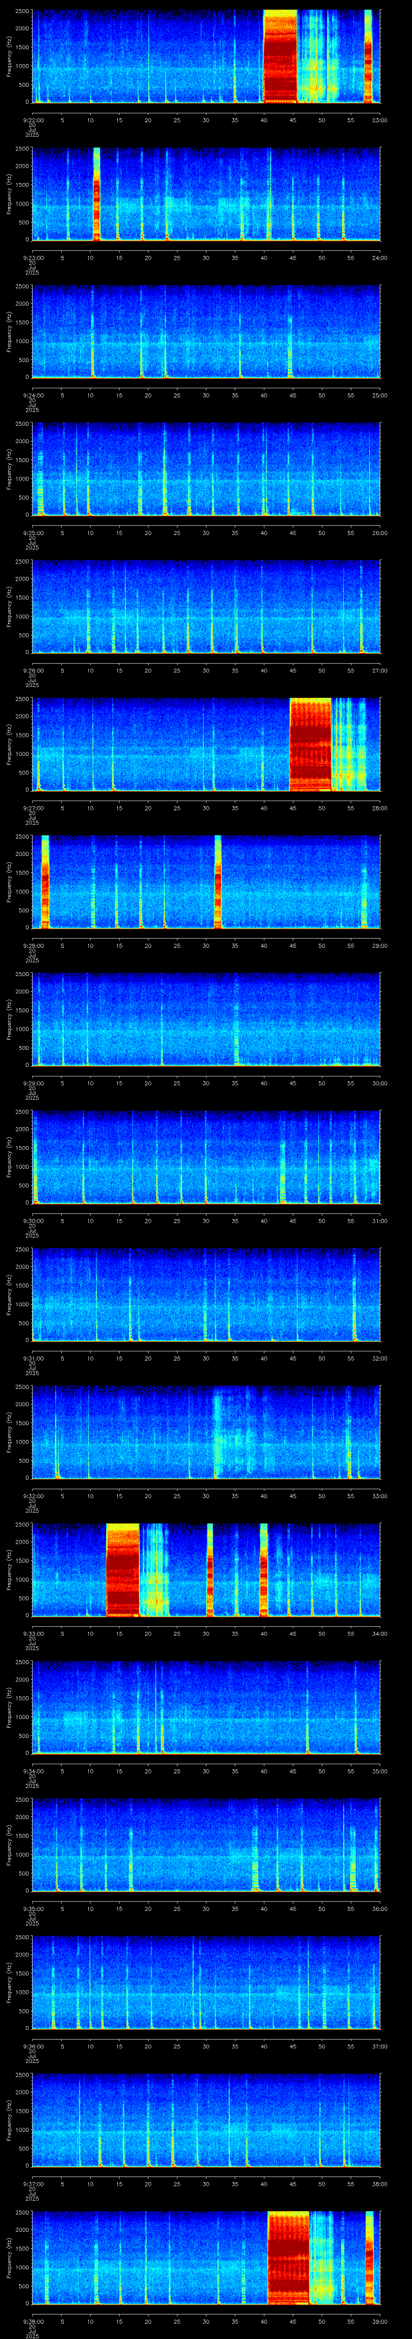
Task: Select the wide red burst in the 9:38:00 spectrogram
Action: click(289, 2257)
